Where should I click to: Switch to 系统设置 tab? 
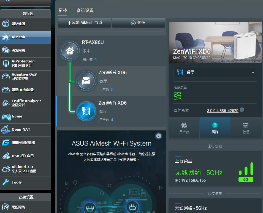pos(85,10)
